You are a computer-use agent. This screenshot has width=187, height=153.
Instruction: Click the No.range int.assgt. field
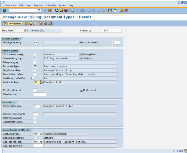(35, 42)
